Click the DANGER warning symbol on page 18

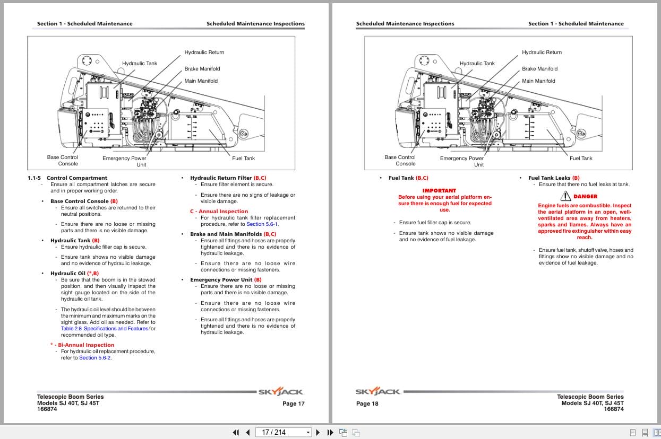tap(566, 196)
